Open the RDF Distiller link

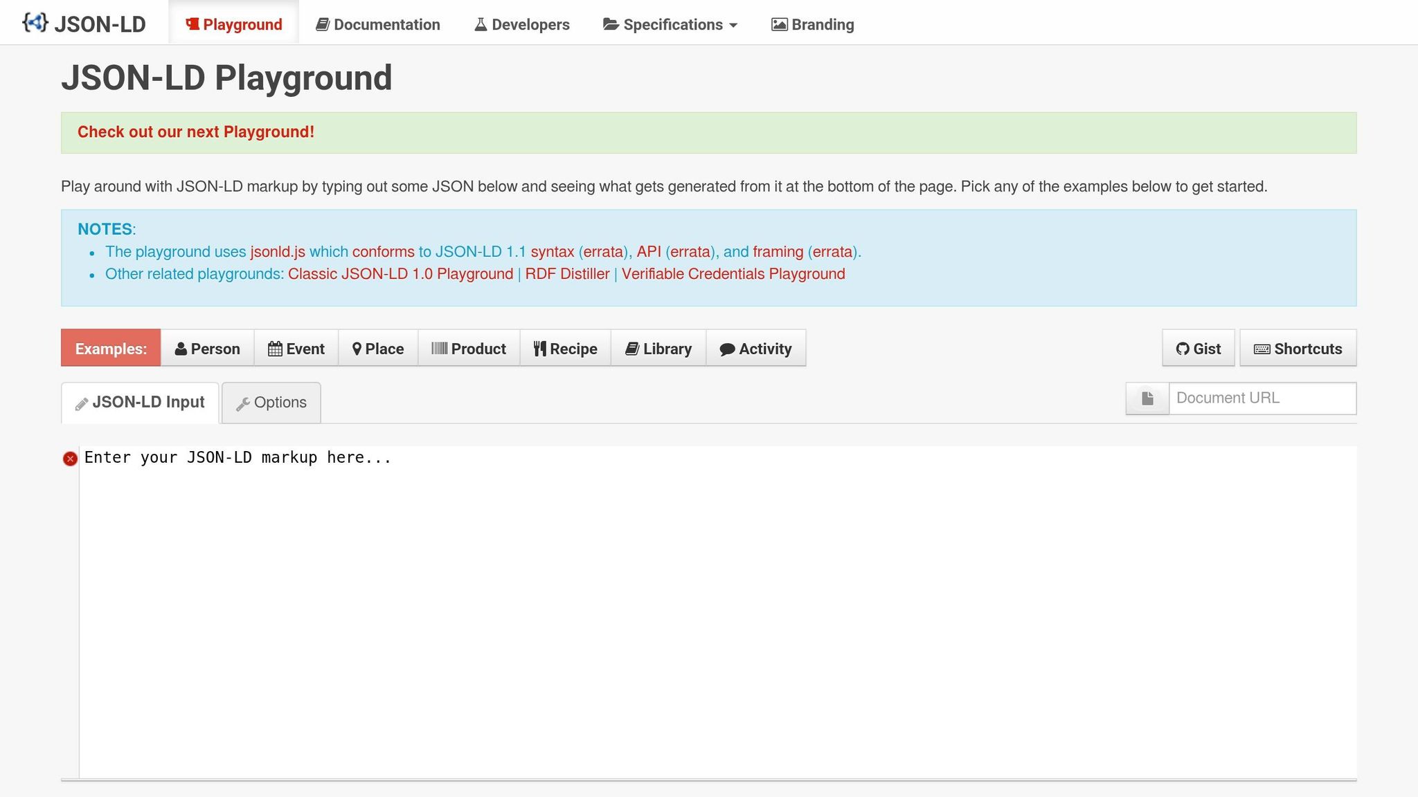pos(567,274)
